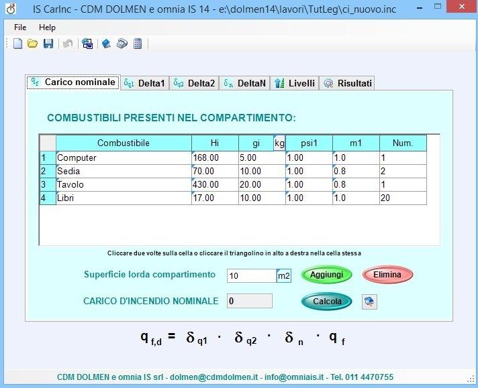Click the Open folder toolbar icon
The width and height of the screenshot is (478, 388).
(x=32, y=44)
